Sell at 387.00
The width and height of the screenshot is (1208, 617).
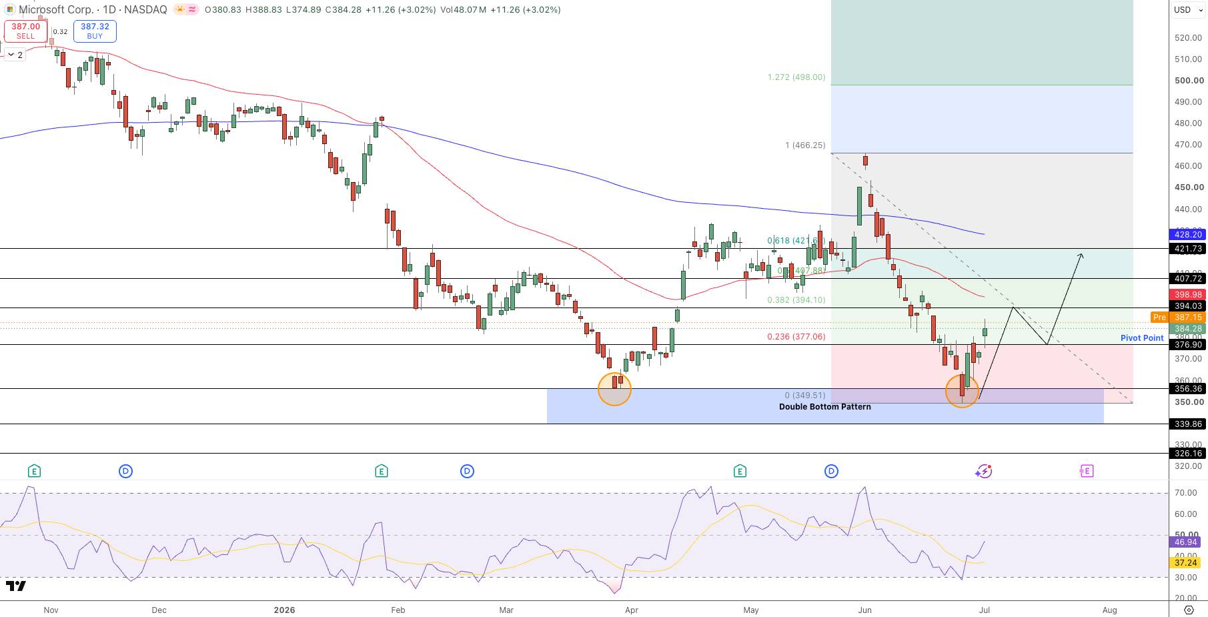26,31
